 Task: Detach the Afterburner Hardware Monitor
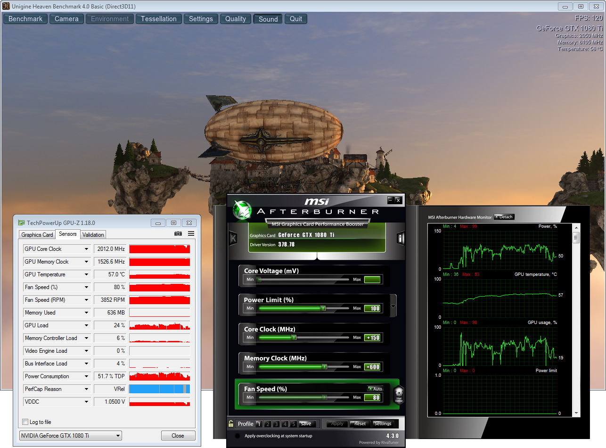(x=504, y=217)
